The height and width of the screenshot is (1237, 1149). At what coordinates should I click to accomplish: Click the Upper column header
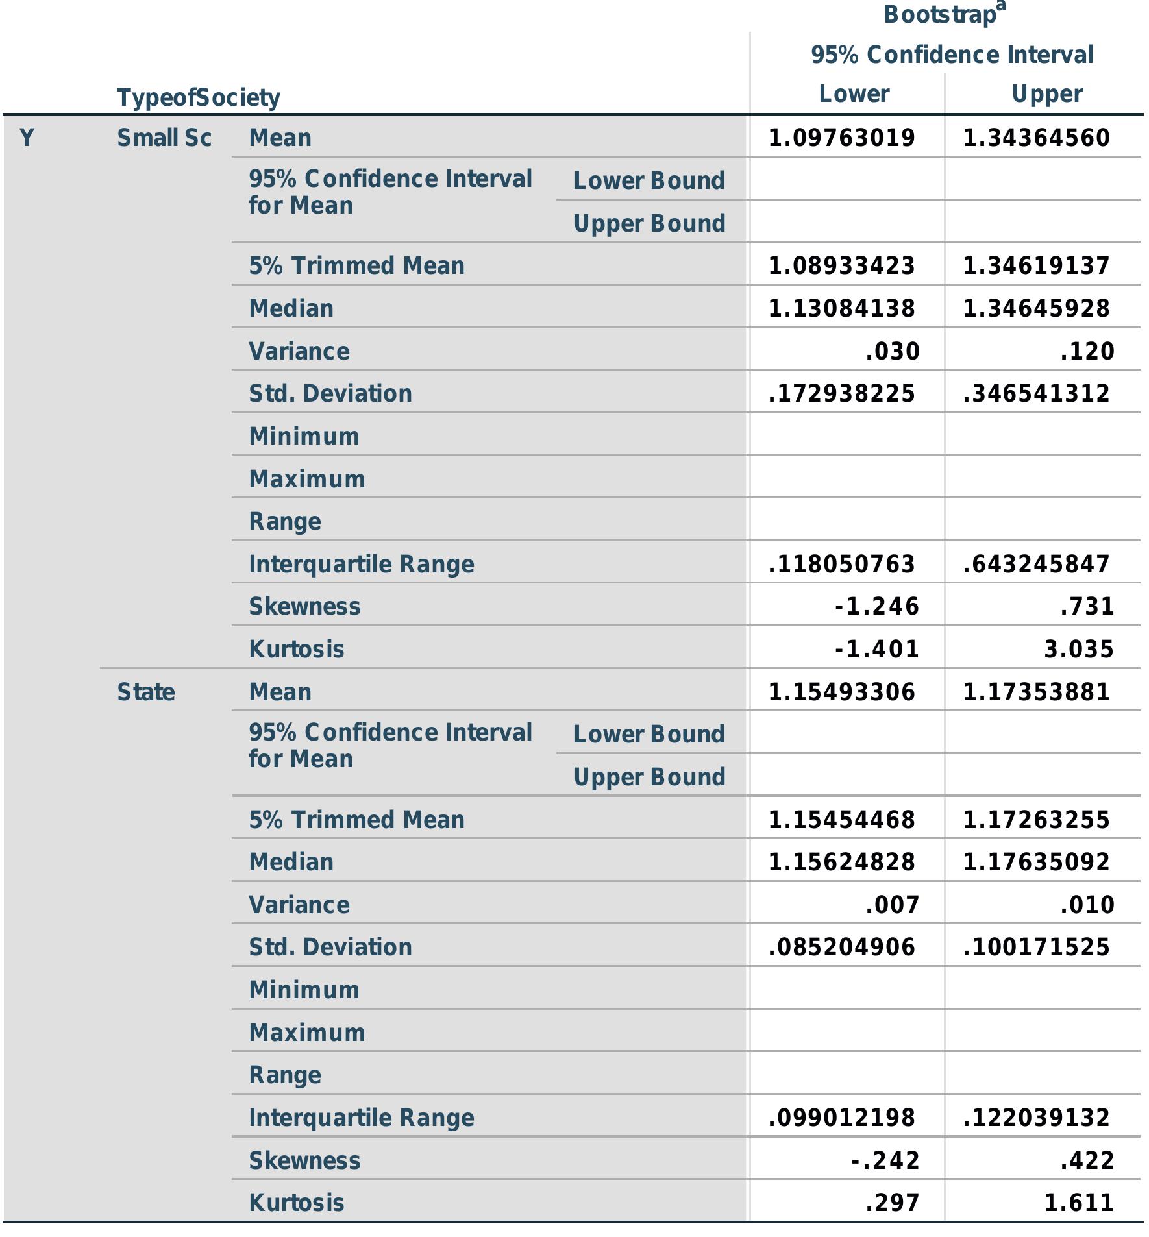click(x=1046, y=94)
